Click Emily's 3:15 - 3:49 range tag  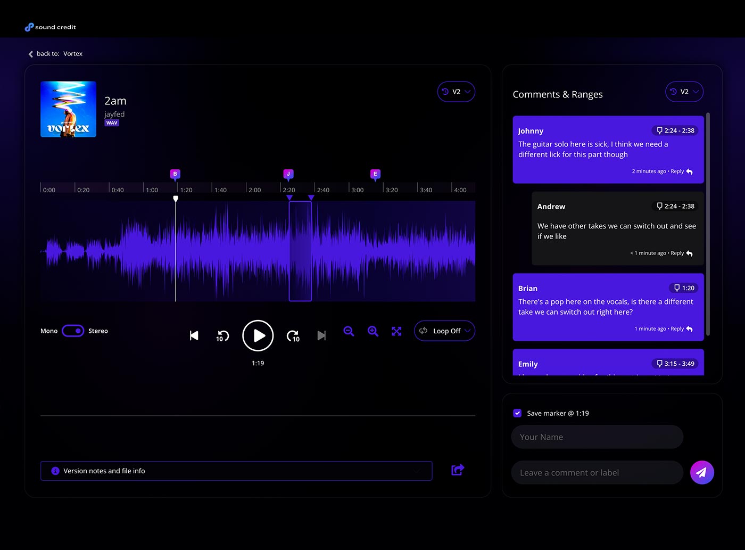click(x=675, y=364)
